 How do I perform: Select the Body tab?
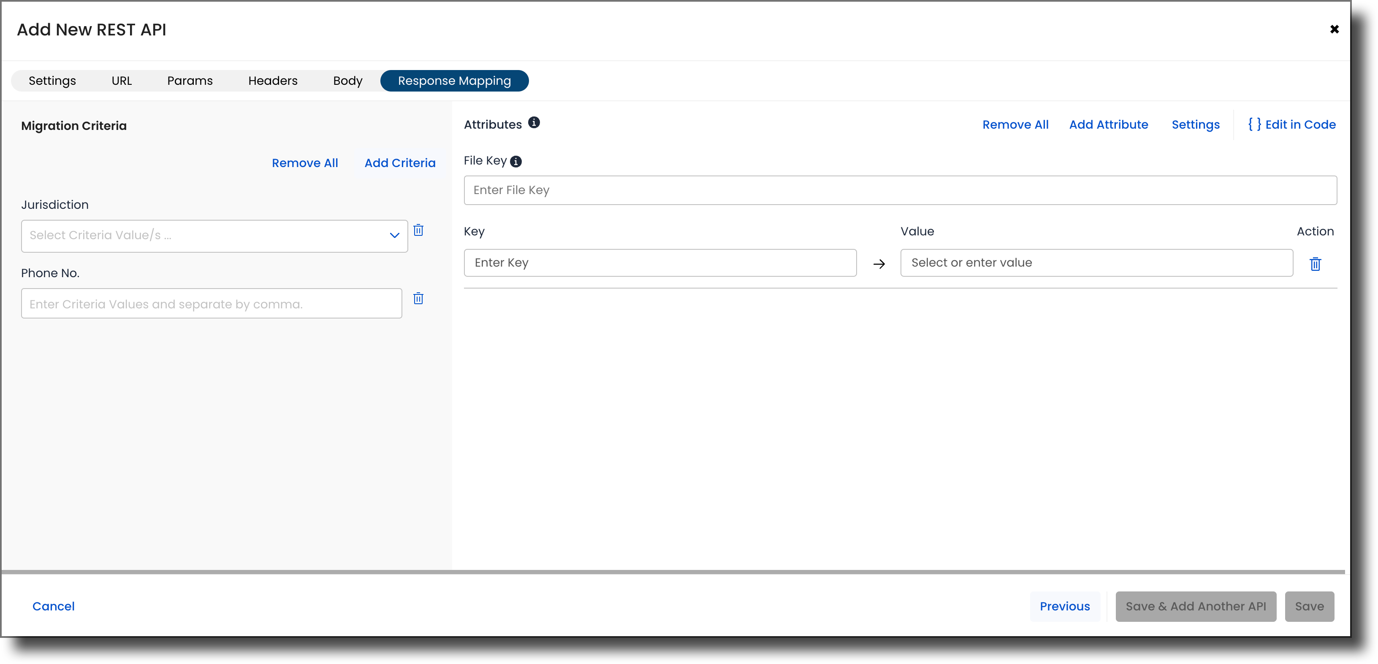point(348,81)
